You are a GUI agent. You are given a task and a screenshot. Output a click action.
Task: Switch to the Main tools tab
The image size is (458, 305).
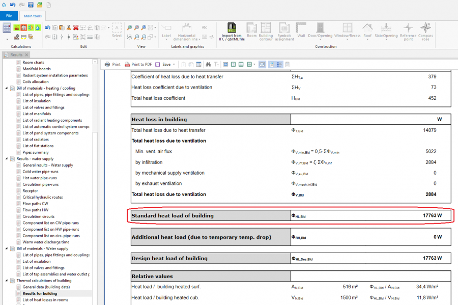click(x=33, y=16)
